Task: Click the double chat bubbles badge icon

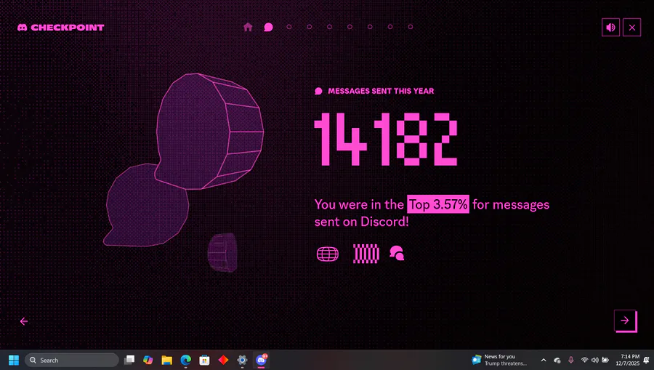Action: coord(397,253)
